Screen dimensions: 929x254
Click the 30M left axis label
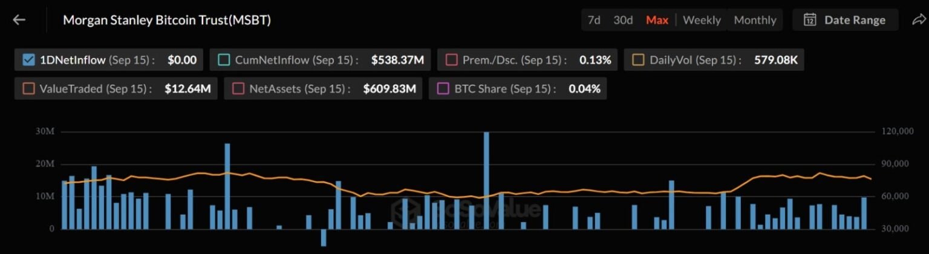(x=45, y=131)
